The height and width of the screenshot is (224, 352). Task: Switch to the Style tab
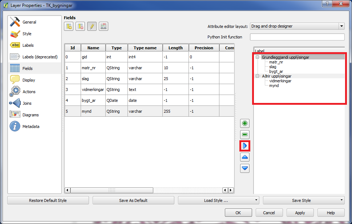[x=35, y=34]
